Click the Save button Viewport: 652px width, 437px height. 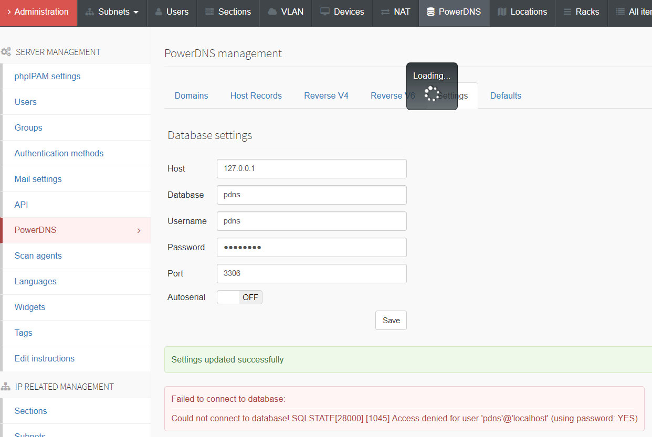(x=391, y=321)
